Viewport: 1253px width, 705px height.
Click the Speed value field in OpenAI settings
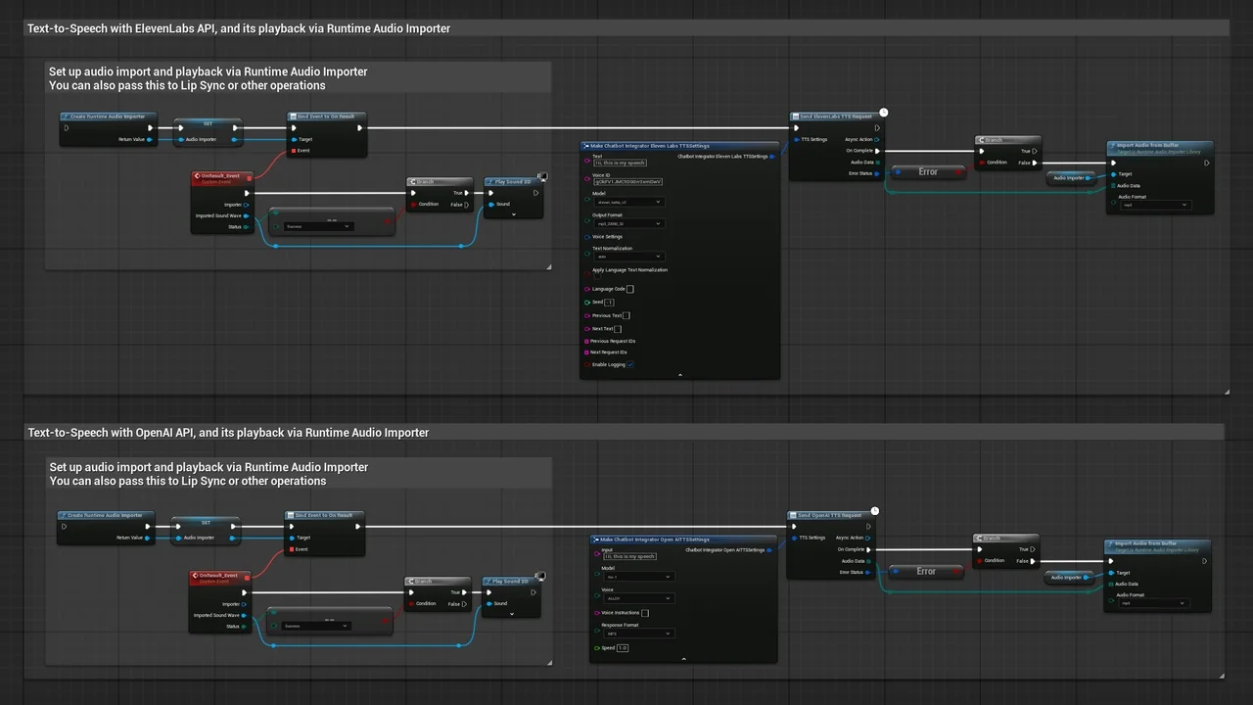coord(623,648)
